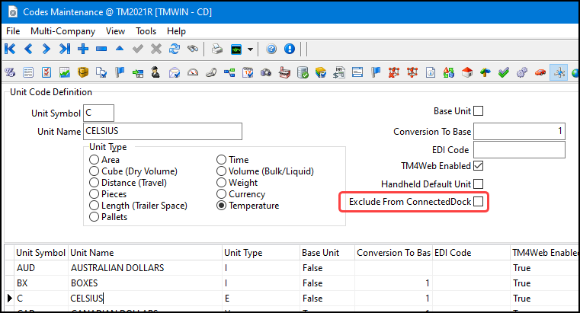
Task: Uncheck TM4Web Enabled checkbox
Action: (478, 165)
